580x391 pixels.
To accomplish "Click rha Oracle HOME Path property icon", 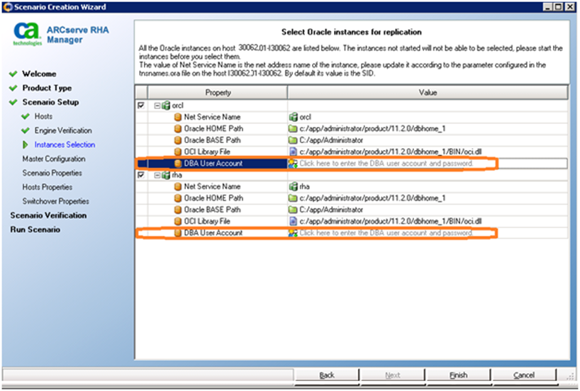I will [178, 198].
